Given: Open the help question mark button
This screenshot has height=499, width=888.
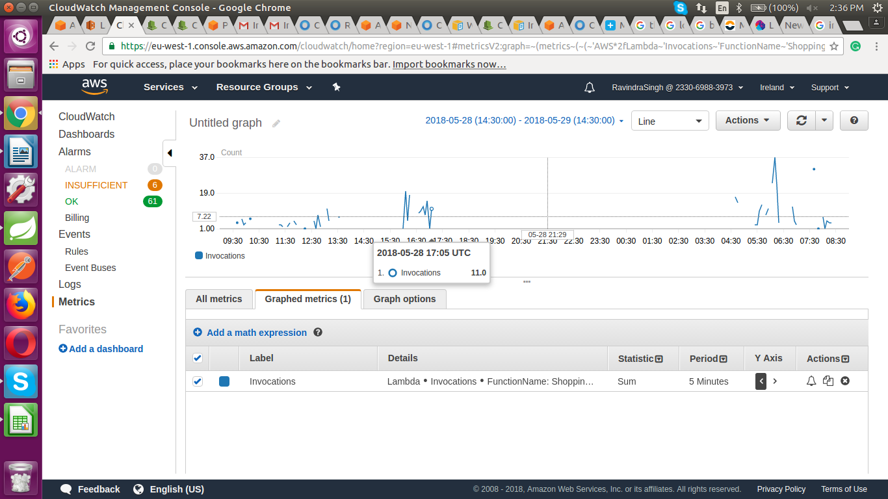Looking at the screenshot, I should point(854,120).
